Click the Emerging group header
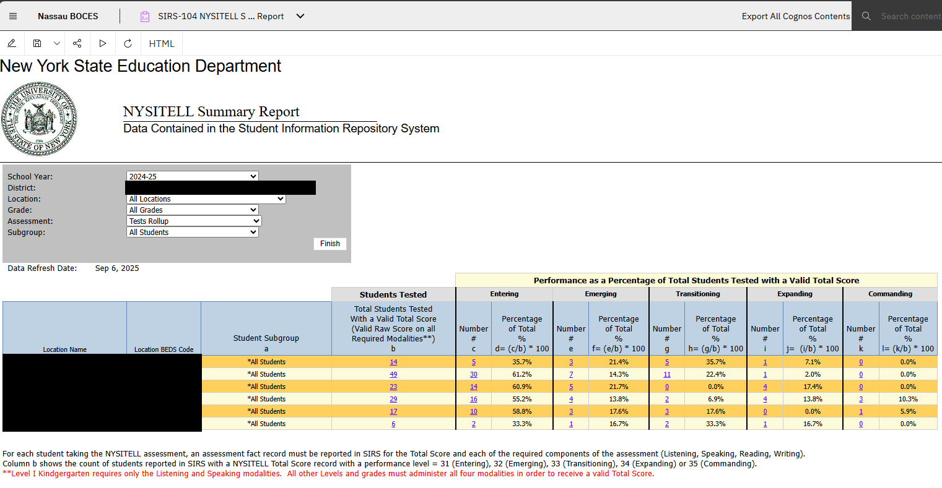The width and height of the screenshot is (942, 488). tap(601, 294)
